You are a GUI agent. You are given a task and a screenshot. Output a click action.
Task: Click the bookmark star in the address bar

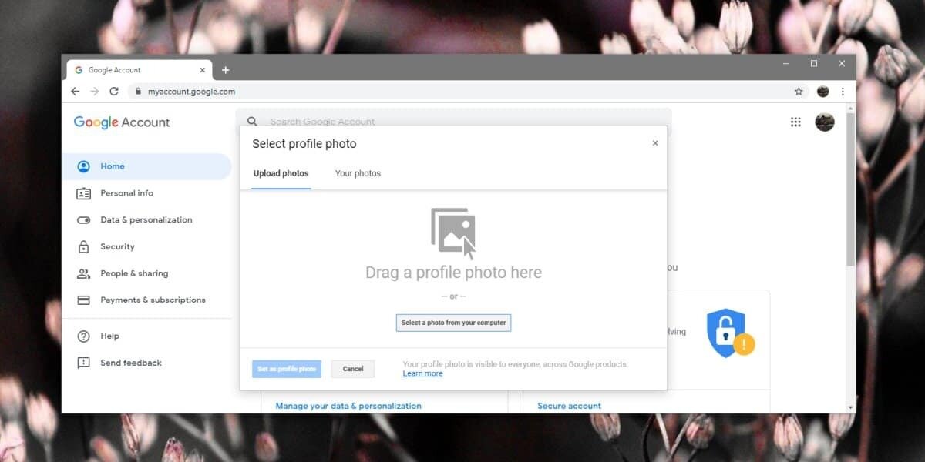[798, 91]
